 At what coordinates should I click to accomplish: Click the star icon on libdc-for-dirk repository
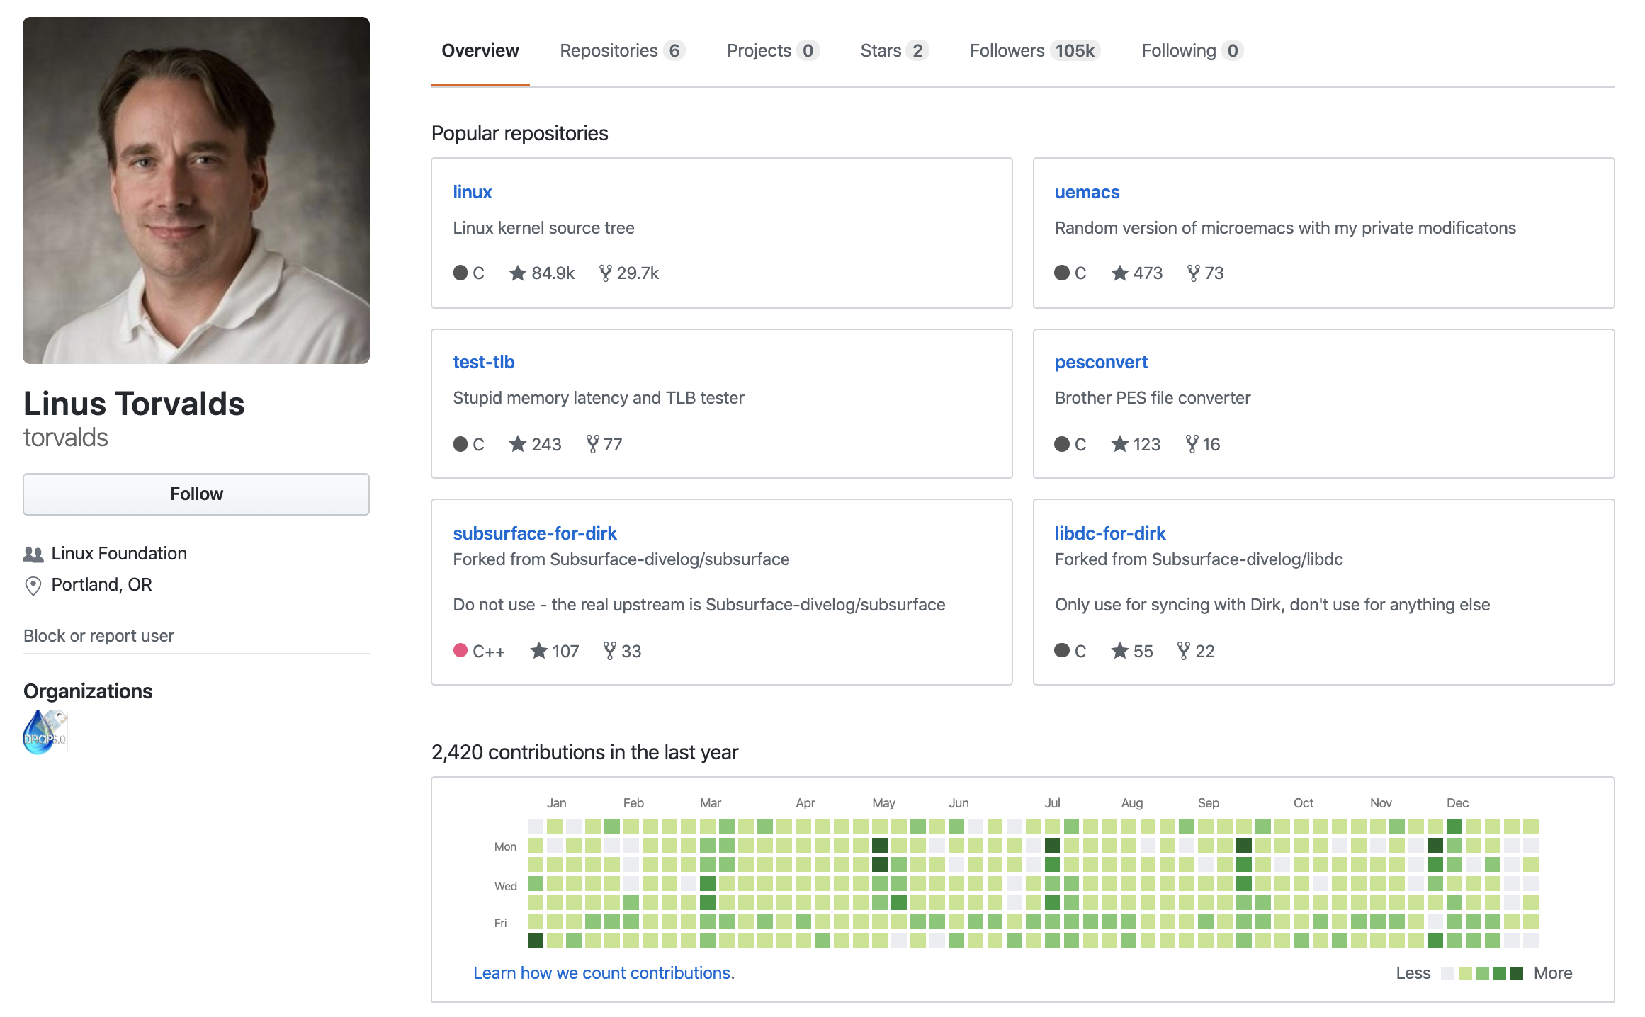point(1119,651)
